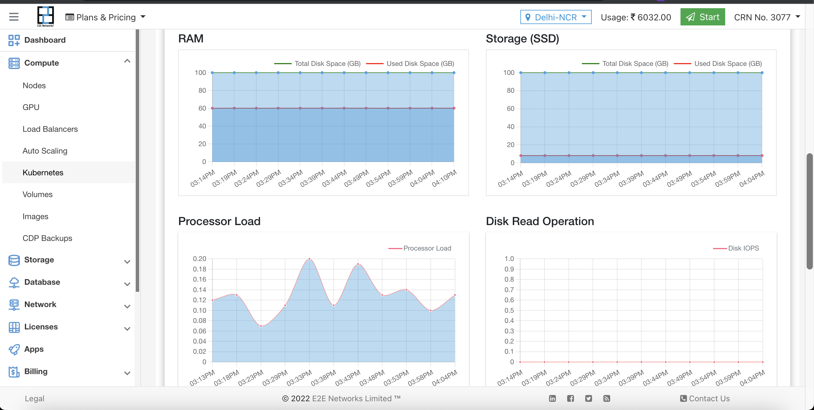814x410 pixels.
Task: Click RAM used data point at 03:14PM
Action: (x=212, y=108)
